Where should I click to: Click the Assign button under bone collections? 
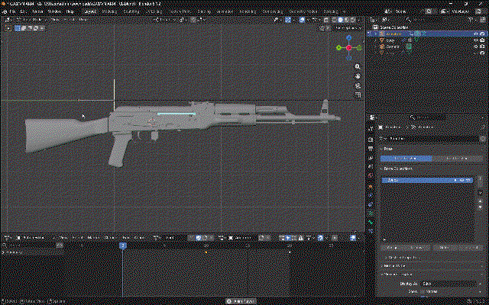392,248
